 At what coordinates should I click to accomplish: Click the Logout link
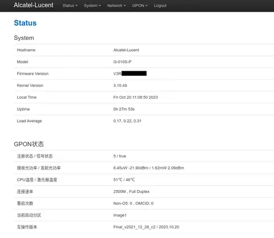point(160,6)
